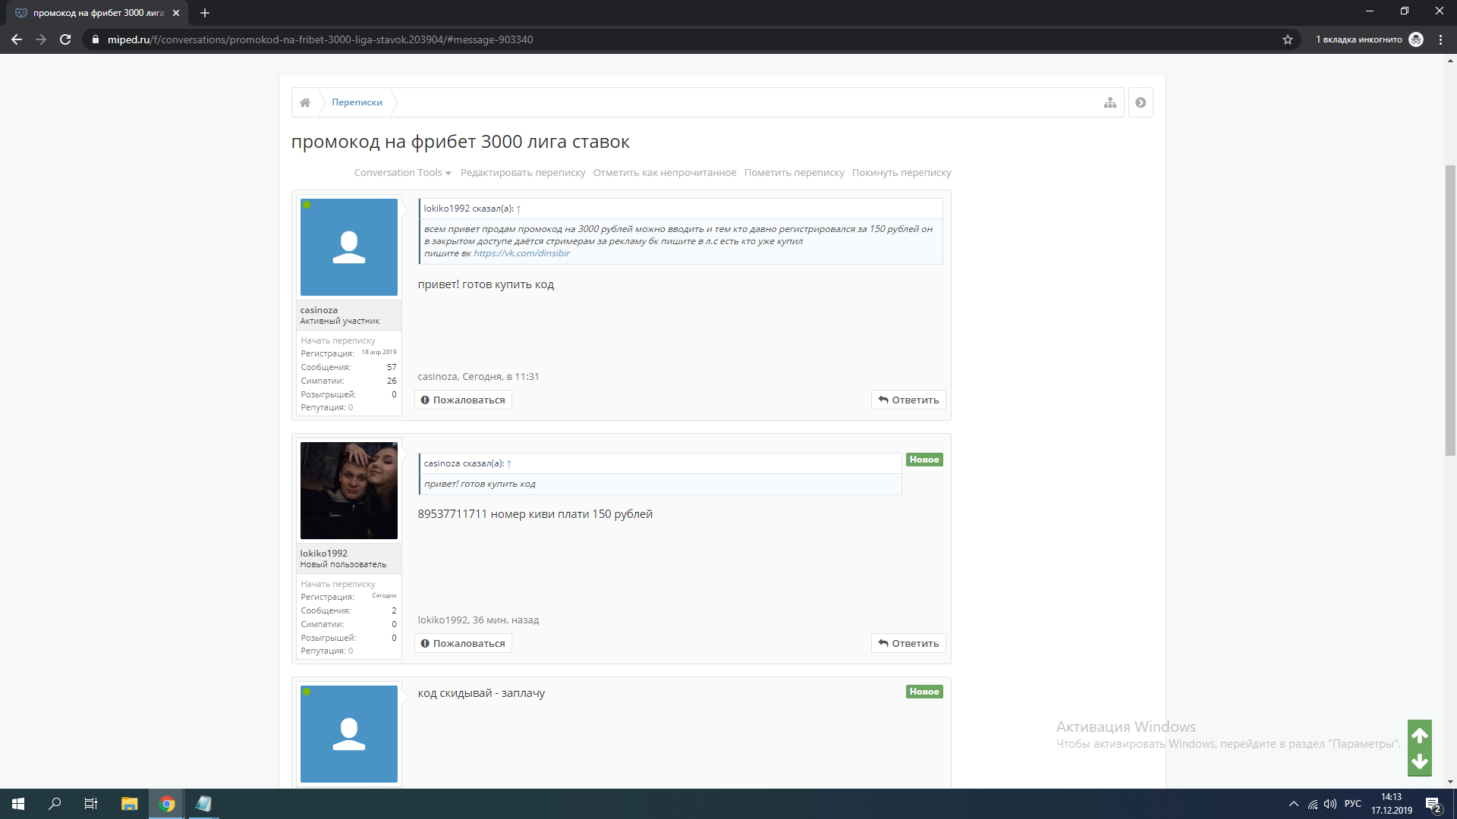Click casinoza's blue default avatar in first message
This screenshot has height=819, width=1457.
[349, 247]
